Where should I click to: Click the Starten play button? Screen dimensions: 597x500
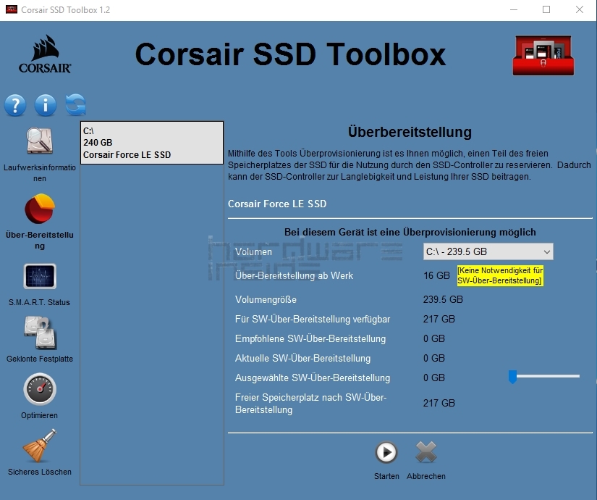tap(386, 453)
